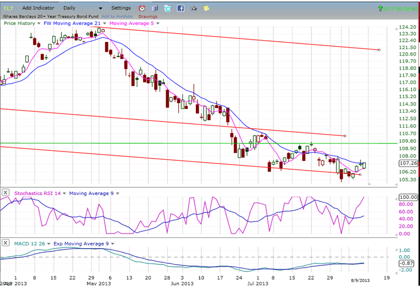
Task: Share chart via Facebook icon
Action: click(x=180, y=8)
